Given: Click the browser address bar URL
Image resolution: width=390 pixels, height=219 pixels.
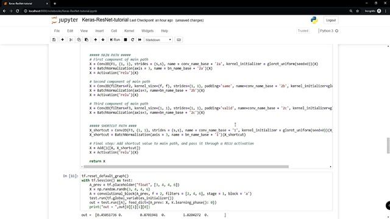Looking at the screenshot, I should coord(63,11).
